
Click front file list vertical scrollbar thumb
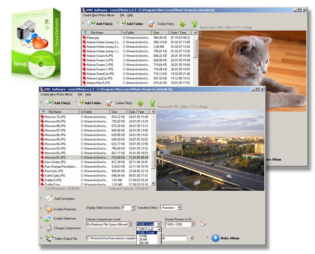[153, 160]
